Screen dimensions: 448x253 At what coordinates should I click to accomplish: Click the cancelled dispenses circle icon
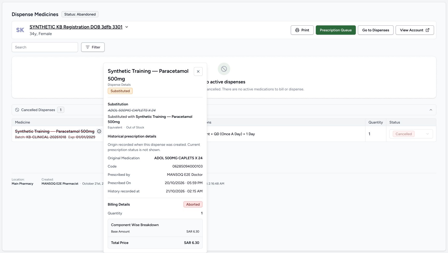(x=17, y=110)
